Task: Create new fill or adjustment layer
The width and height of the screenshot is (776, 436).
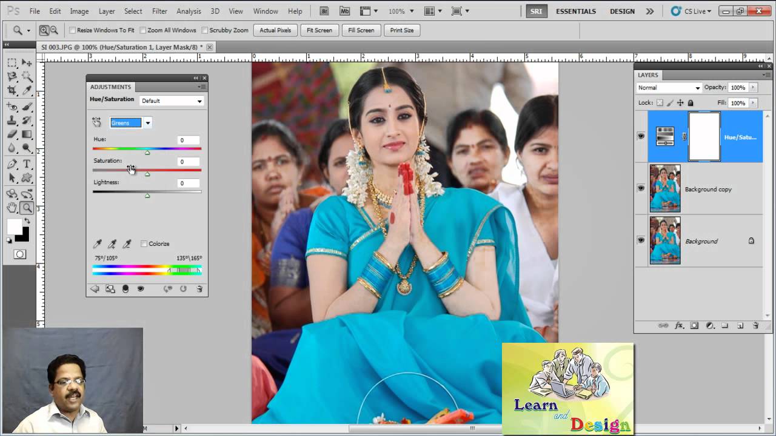Action: 709,326
